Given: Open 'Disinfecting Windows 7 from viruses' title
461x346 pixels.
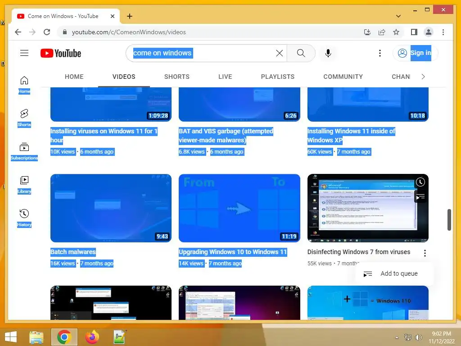Looking at the screenshot, I should pyautogui.click(x=359, y=252).
